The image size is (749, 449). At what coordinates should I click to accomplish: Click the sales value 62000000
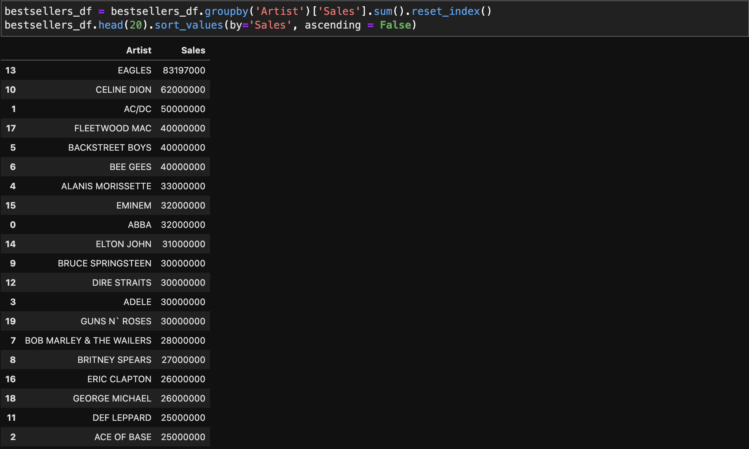(x=183, y=89)
